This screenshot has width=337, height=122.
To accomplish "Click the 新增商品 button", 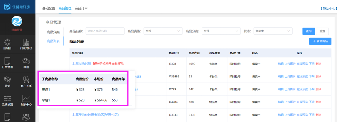I will tap(320, 41).
